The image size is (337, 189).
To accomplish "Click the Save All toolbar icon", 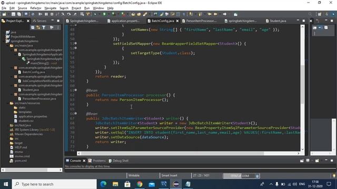I will [x=19, y=14].
